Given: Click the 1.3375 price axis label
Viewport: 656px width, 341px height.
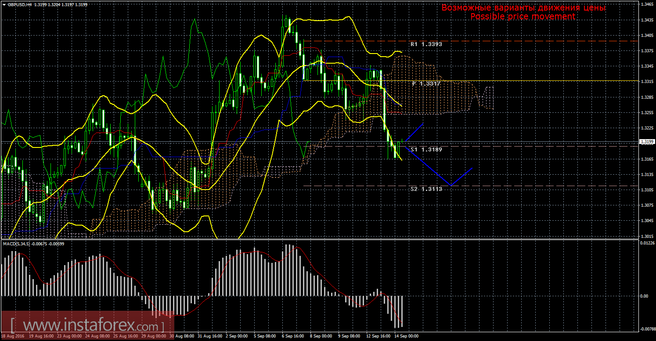Looking at the screenshot, I should 647,50.
